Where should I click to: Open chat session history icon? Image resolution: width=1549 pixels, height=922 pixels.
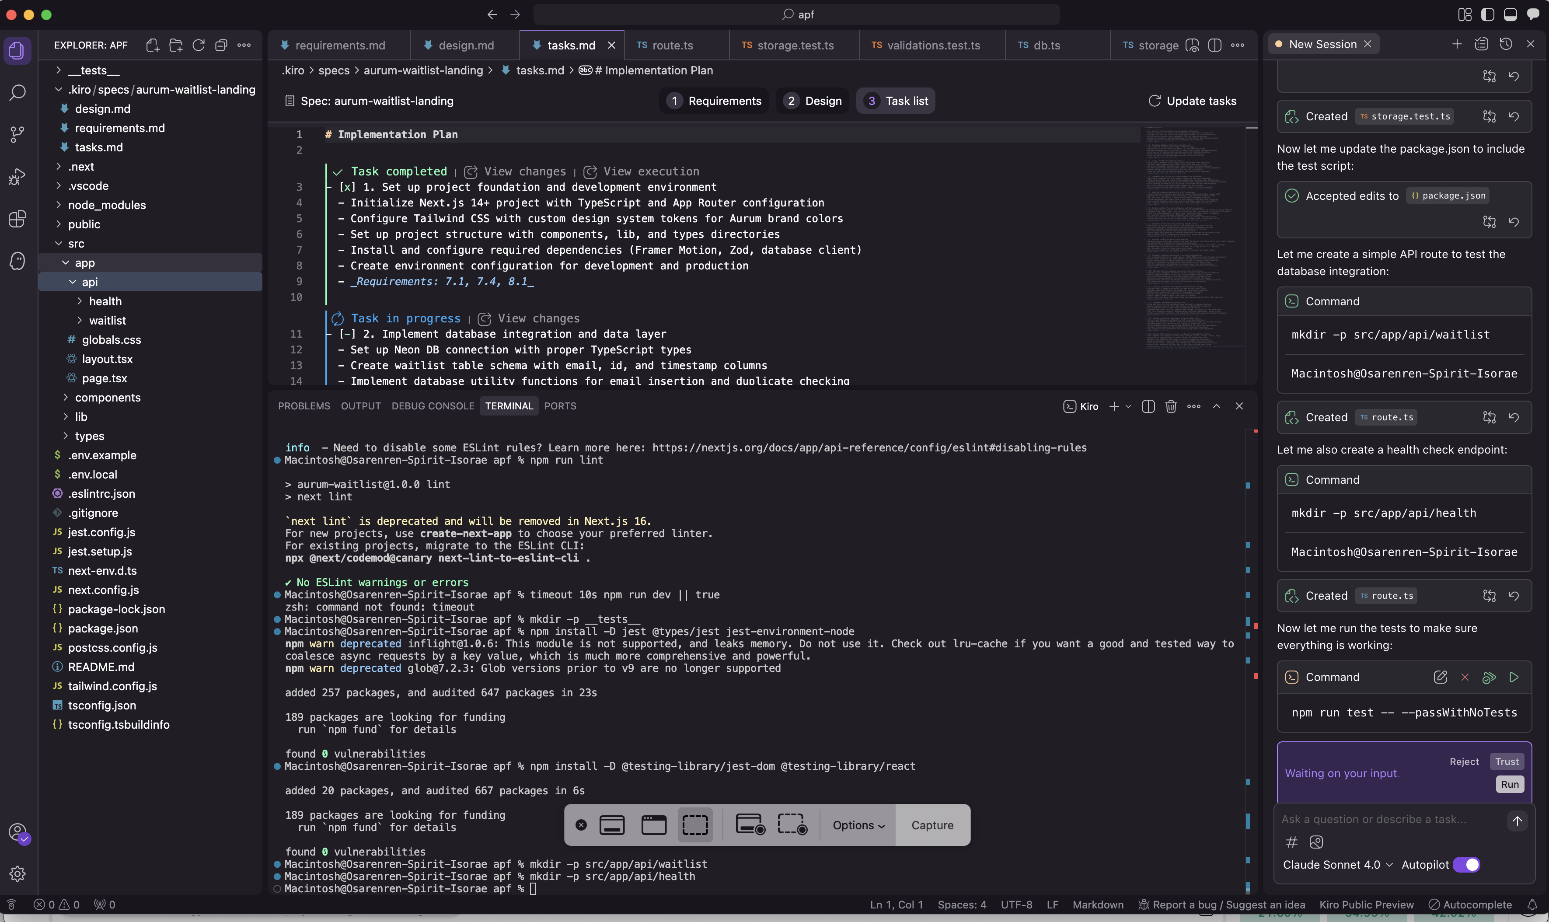point(1506,44)
